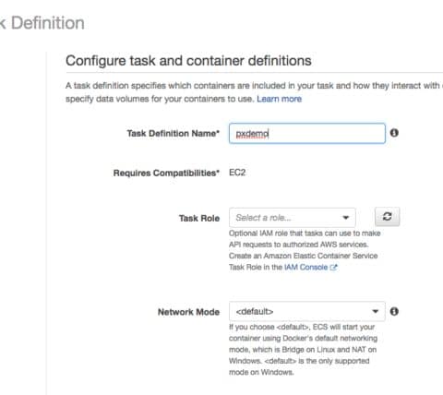This screenshot has width=443, height=395.
Task: Click the info icon beside Task Definition Name
Action: tap(394, 133)
